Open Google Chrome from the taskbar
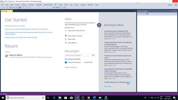The image size is (178, 100). click(x=88, y=97)
